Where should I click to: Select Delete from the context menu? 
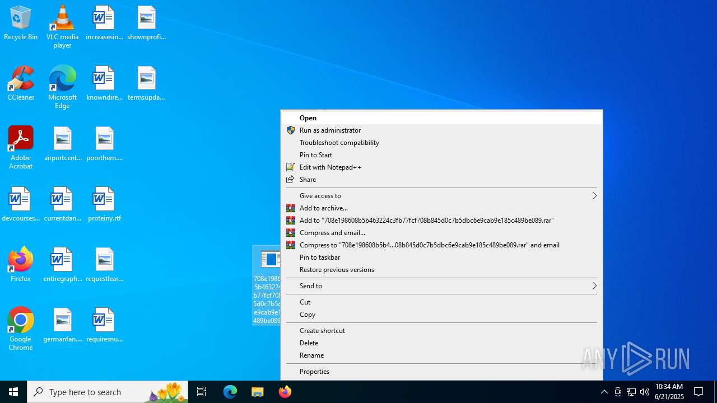pyautogui.click(x=441, y=343)
